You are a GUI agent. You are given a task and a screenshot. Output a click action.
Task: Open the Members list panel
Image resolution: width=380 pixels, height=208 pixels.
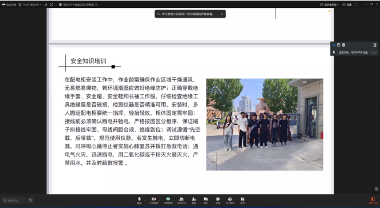181,200
